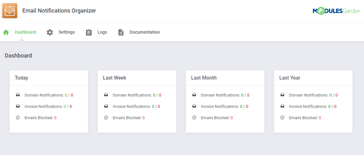Open the ModulesGarden logo link
364x155 pixels.
[336, 11]
